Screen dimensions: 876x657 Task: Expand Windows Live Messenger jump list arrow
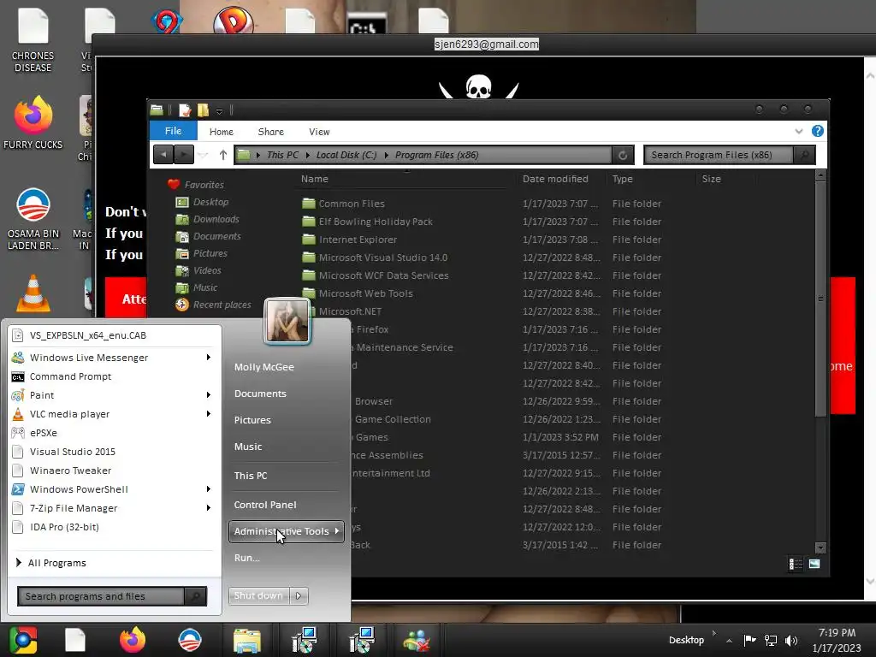tap(209, 358)
